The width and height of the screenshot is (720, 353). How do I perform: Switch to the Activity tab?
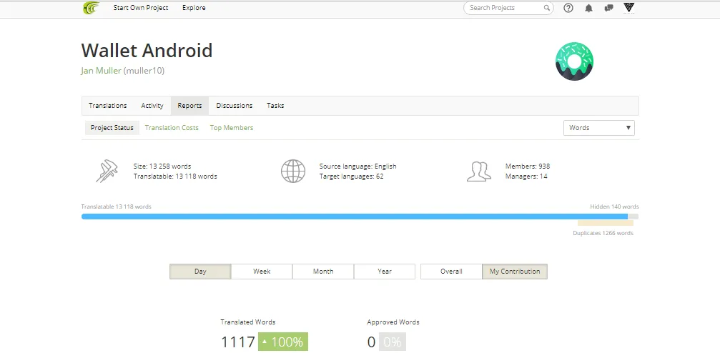152,106
